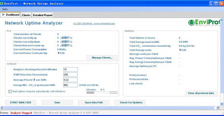Open the Detailed Report tab
Screen dimensions: 224x116
(43, 15)
